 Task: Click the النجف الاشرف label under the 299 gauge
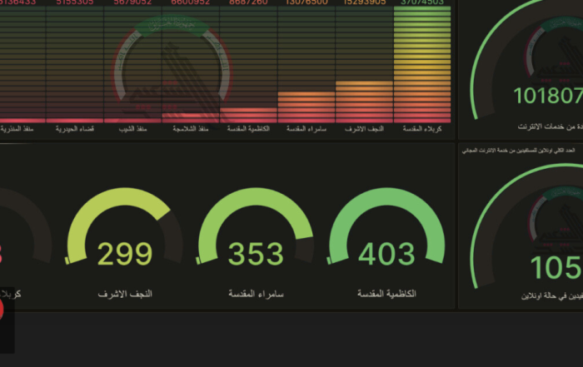click(125, 294)
